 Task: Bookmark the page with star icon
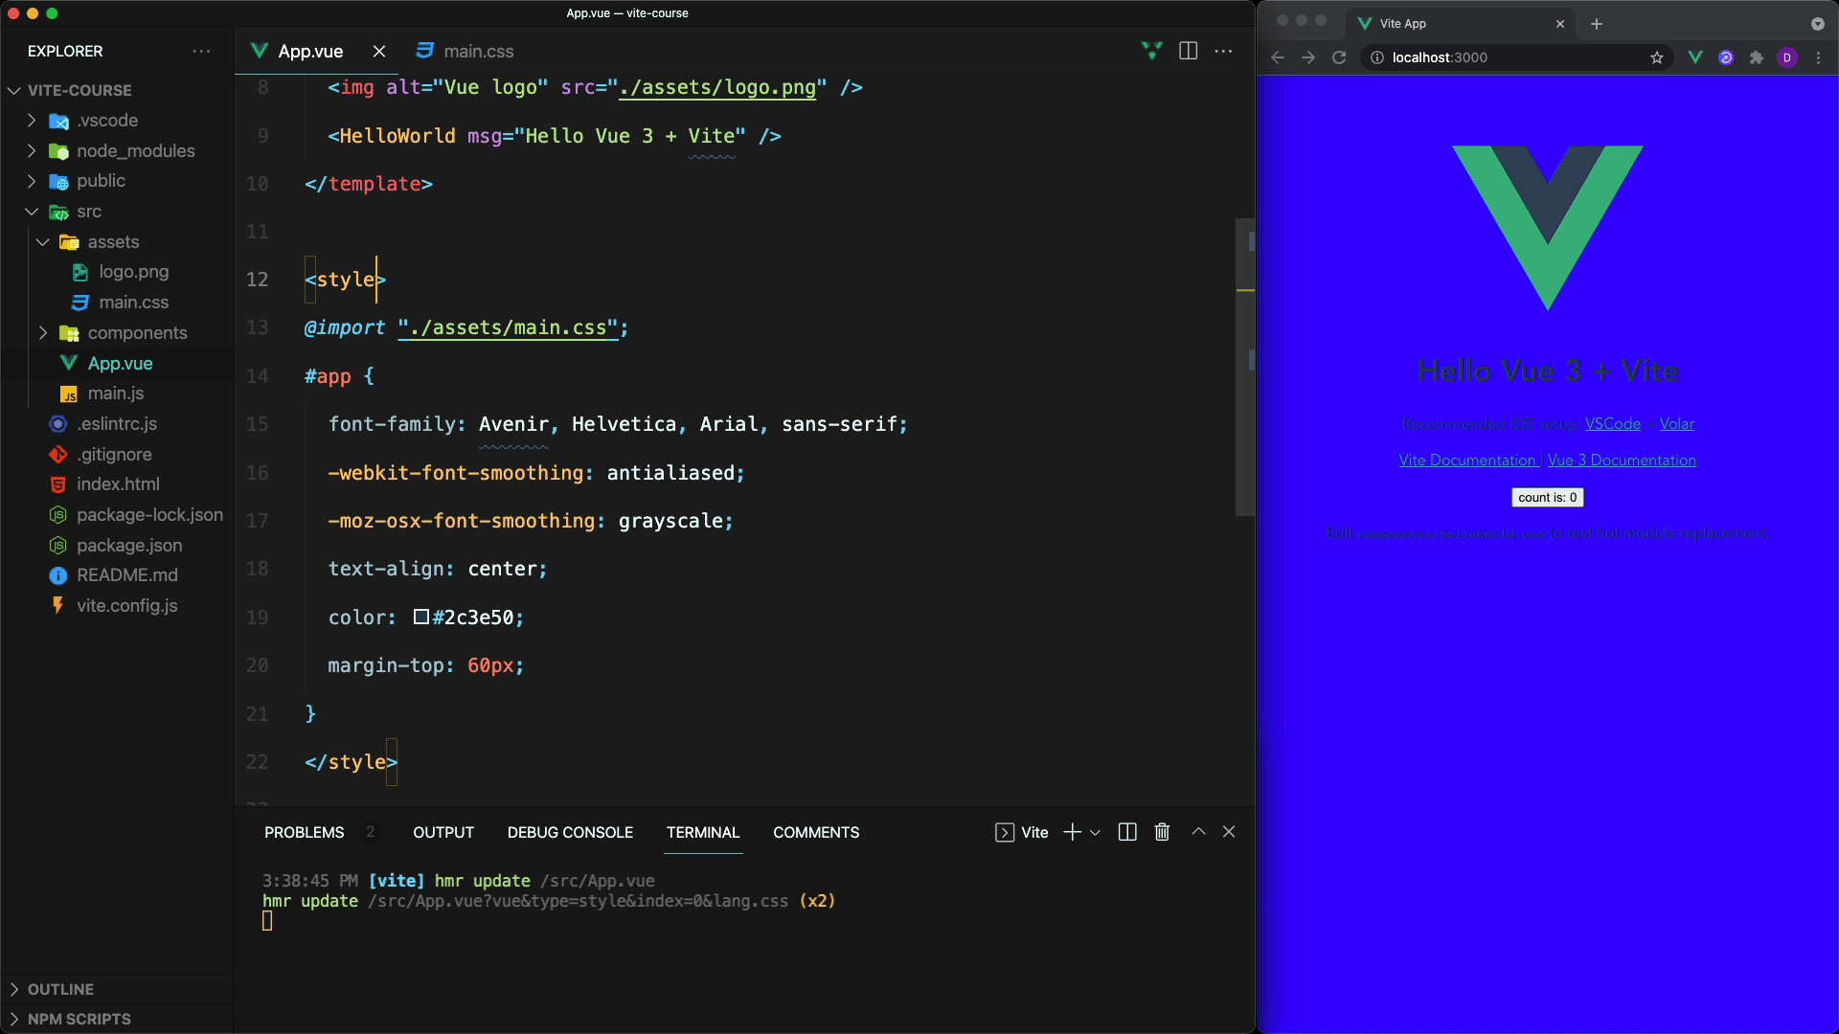[x=1657, y=57]
